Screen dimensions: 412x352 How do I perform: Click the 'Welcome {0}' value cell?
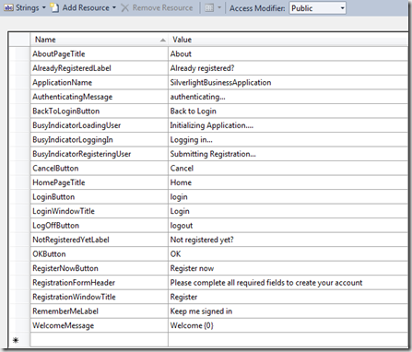click(x=288, y=325)
